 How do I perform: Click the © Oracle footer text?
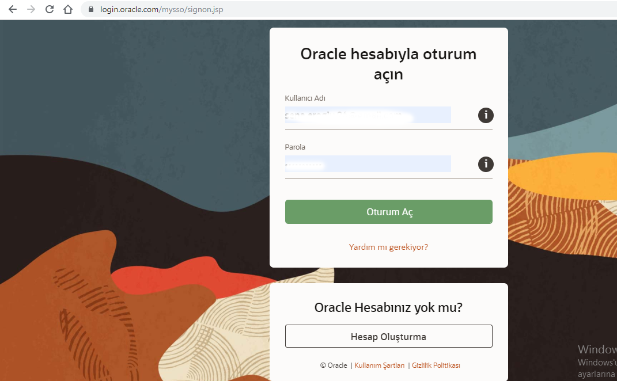pyautogui.click(x=334, y=365)
